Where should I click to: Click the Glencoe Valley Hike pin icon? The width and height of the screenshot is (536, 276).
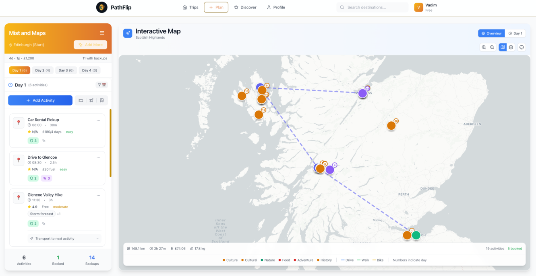point(19,198)
